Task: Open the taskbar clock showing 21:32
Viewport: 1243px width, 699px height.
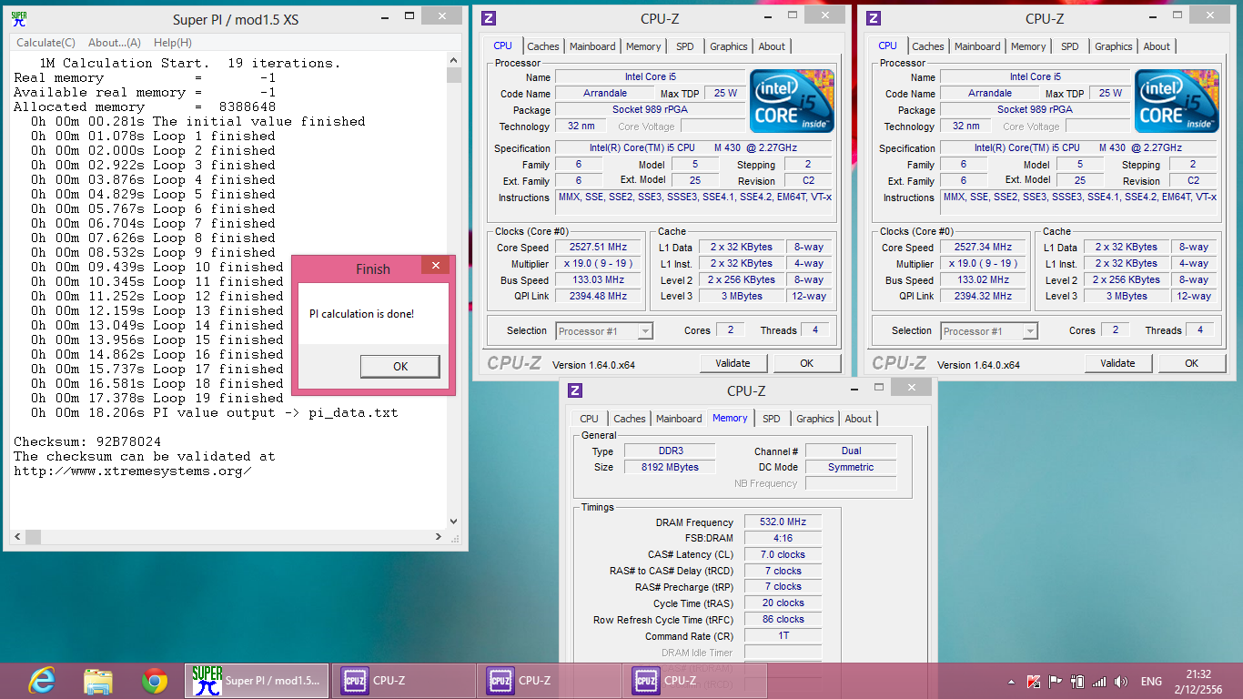Action: (x=1198, y=682)
